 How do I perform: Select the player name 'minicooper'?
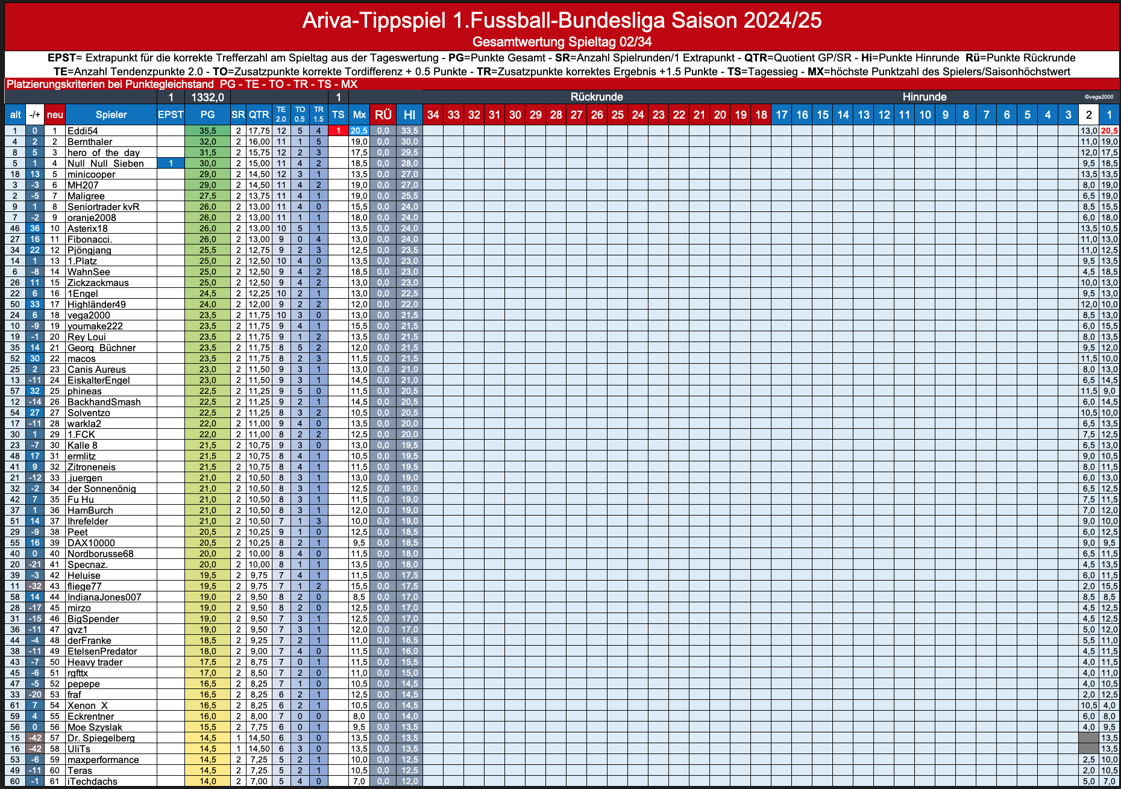pyautogui.click(x=91, y=174)
